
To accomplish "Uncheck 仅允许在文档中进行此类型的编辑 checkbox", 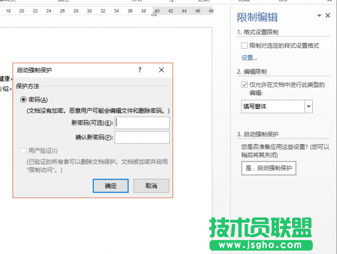I will pyautogui.click(x=244, y=85).
